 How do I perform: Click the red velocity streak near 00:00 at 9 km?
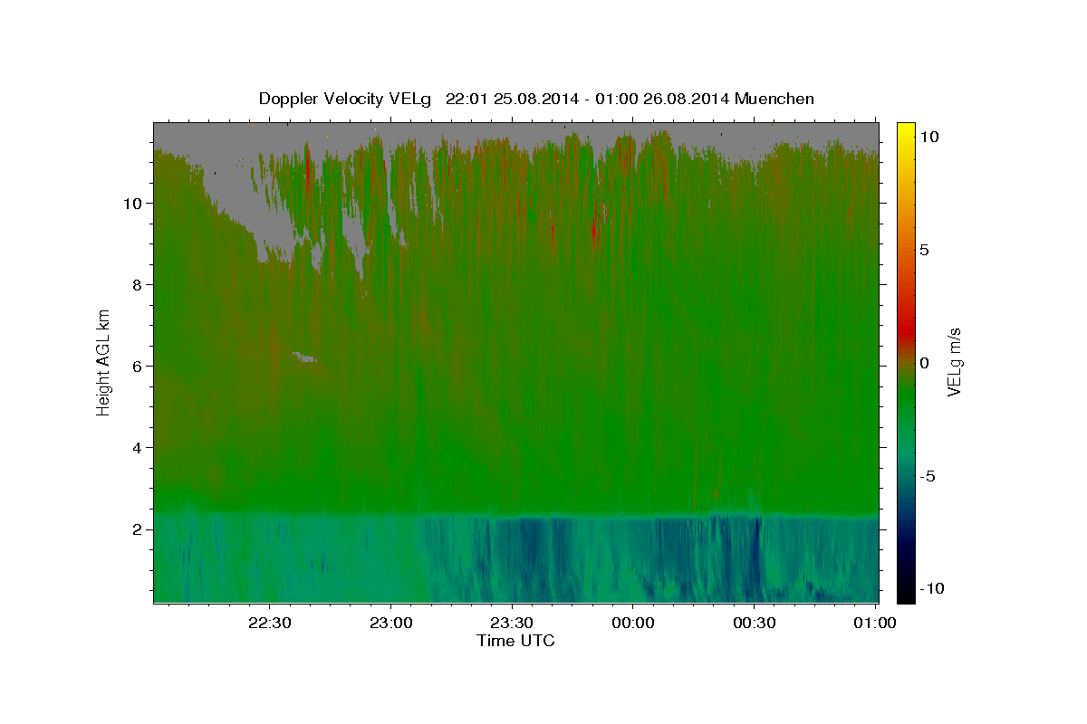coord(595,236)
